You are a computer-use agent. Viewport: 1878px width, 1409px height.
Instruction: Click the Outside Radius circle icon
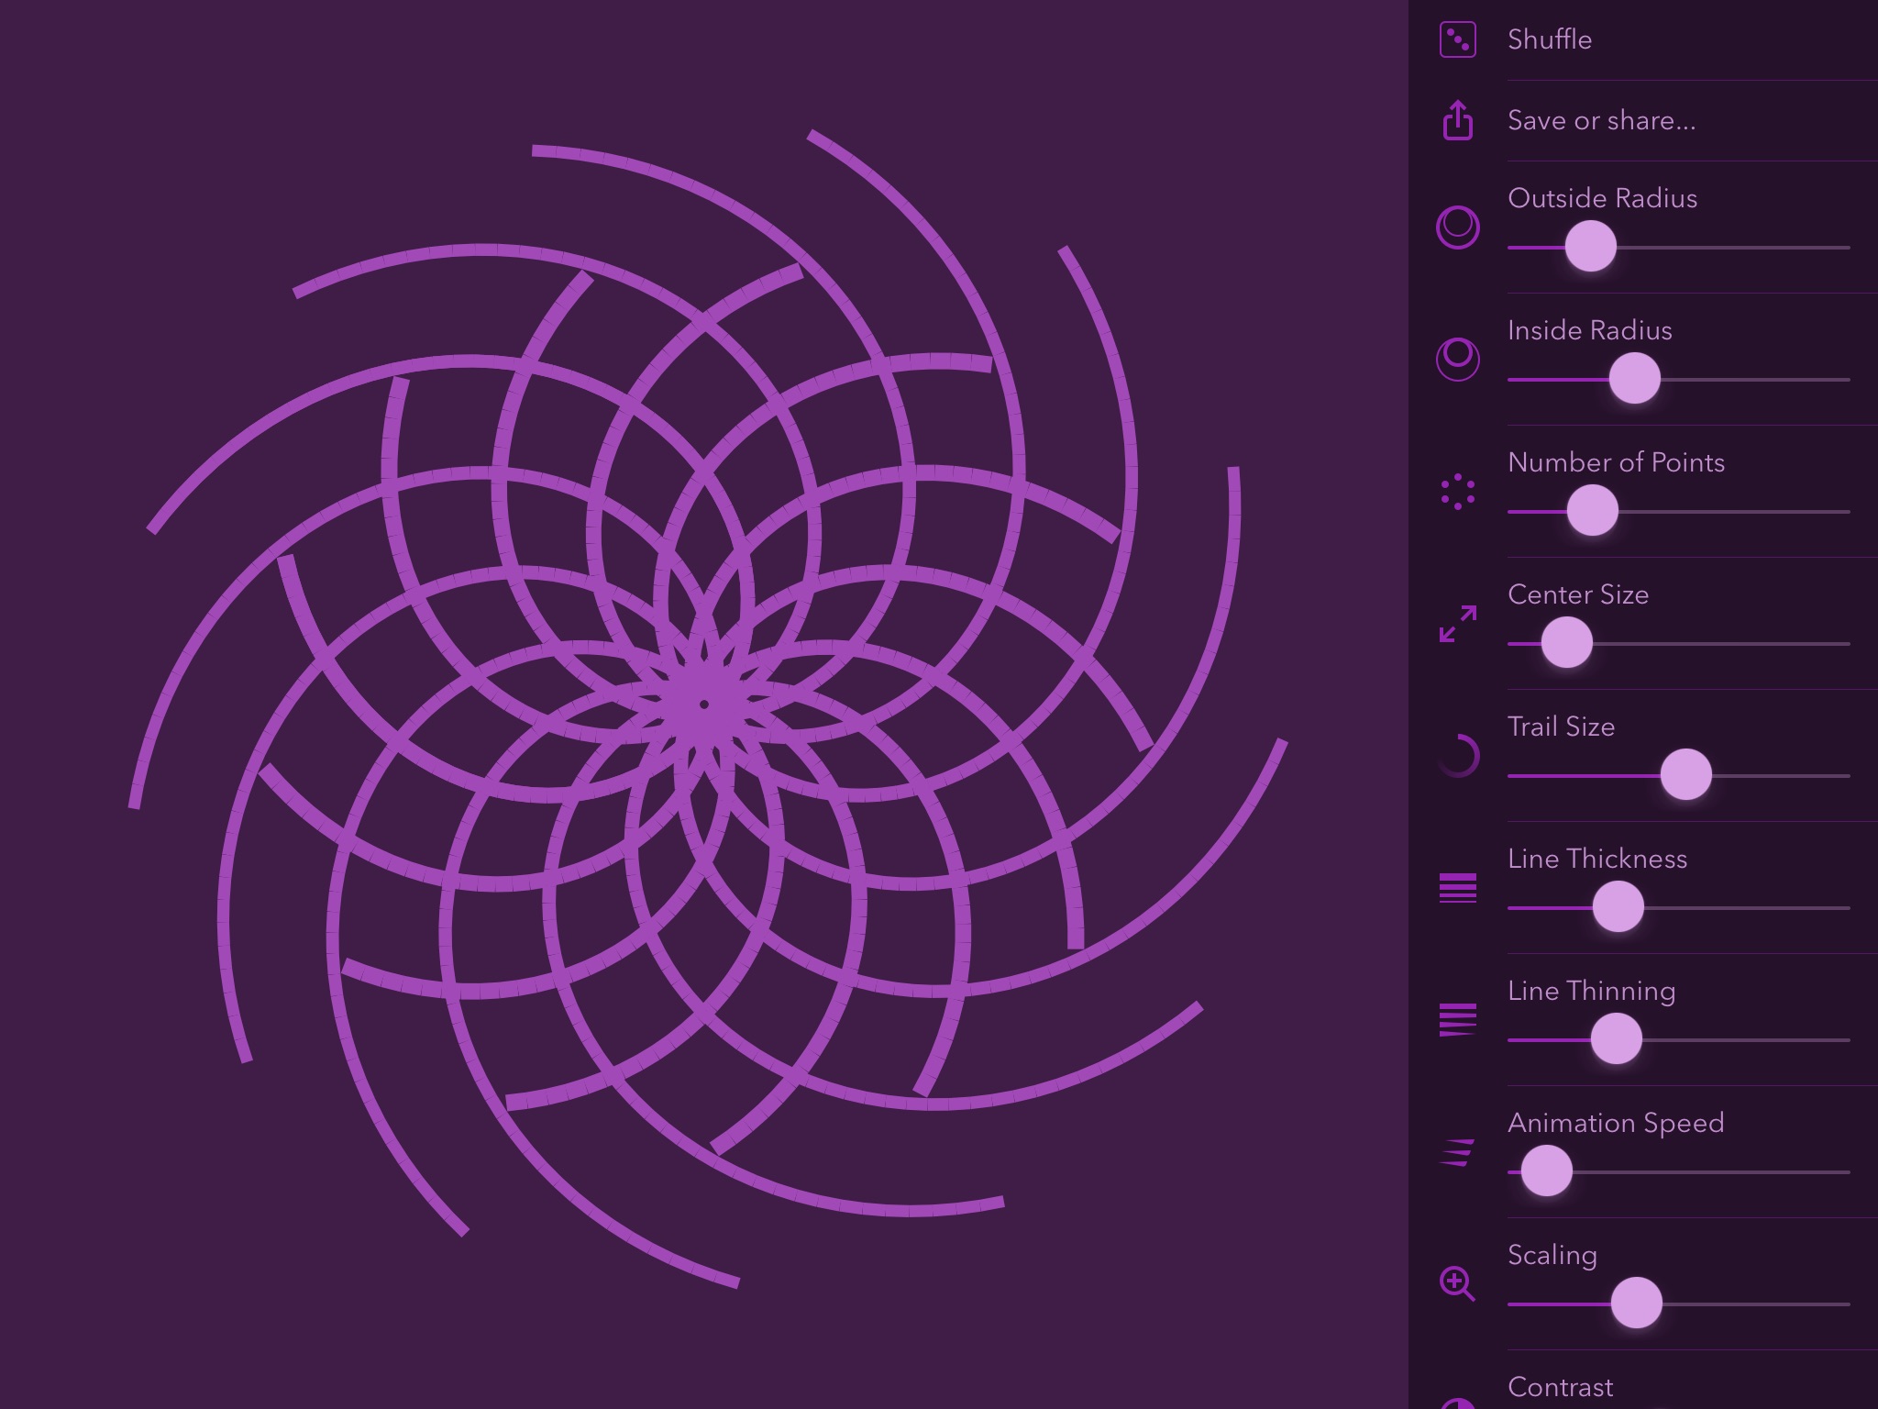pos(1457,227)
